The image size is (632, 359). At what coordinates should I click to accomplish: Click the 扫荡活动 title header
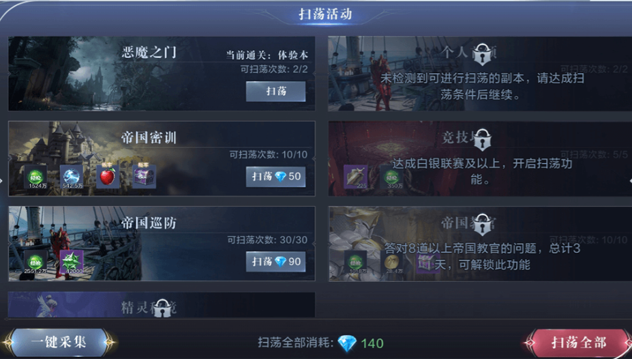tap(325, 14)
